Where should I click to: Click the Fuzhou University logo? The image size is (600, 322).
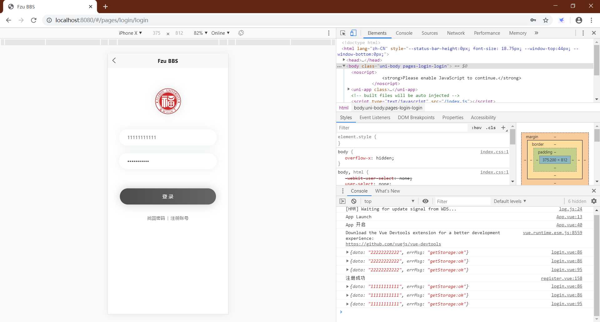(x=168, y=101)
